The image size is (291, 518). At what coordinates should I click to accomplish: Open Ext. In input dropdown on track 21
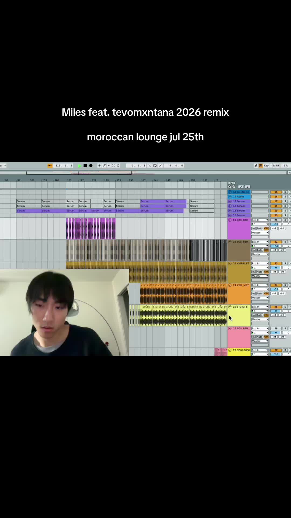(x=260, y=220)
